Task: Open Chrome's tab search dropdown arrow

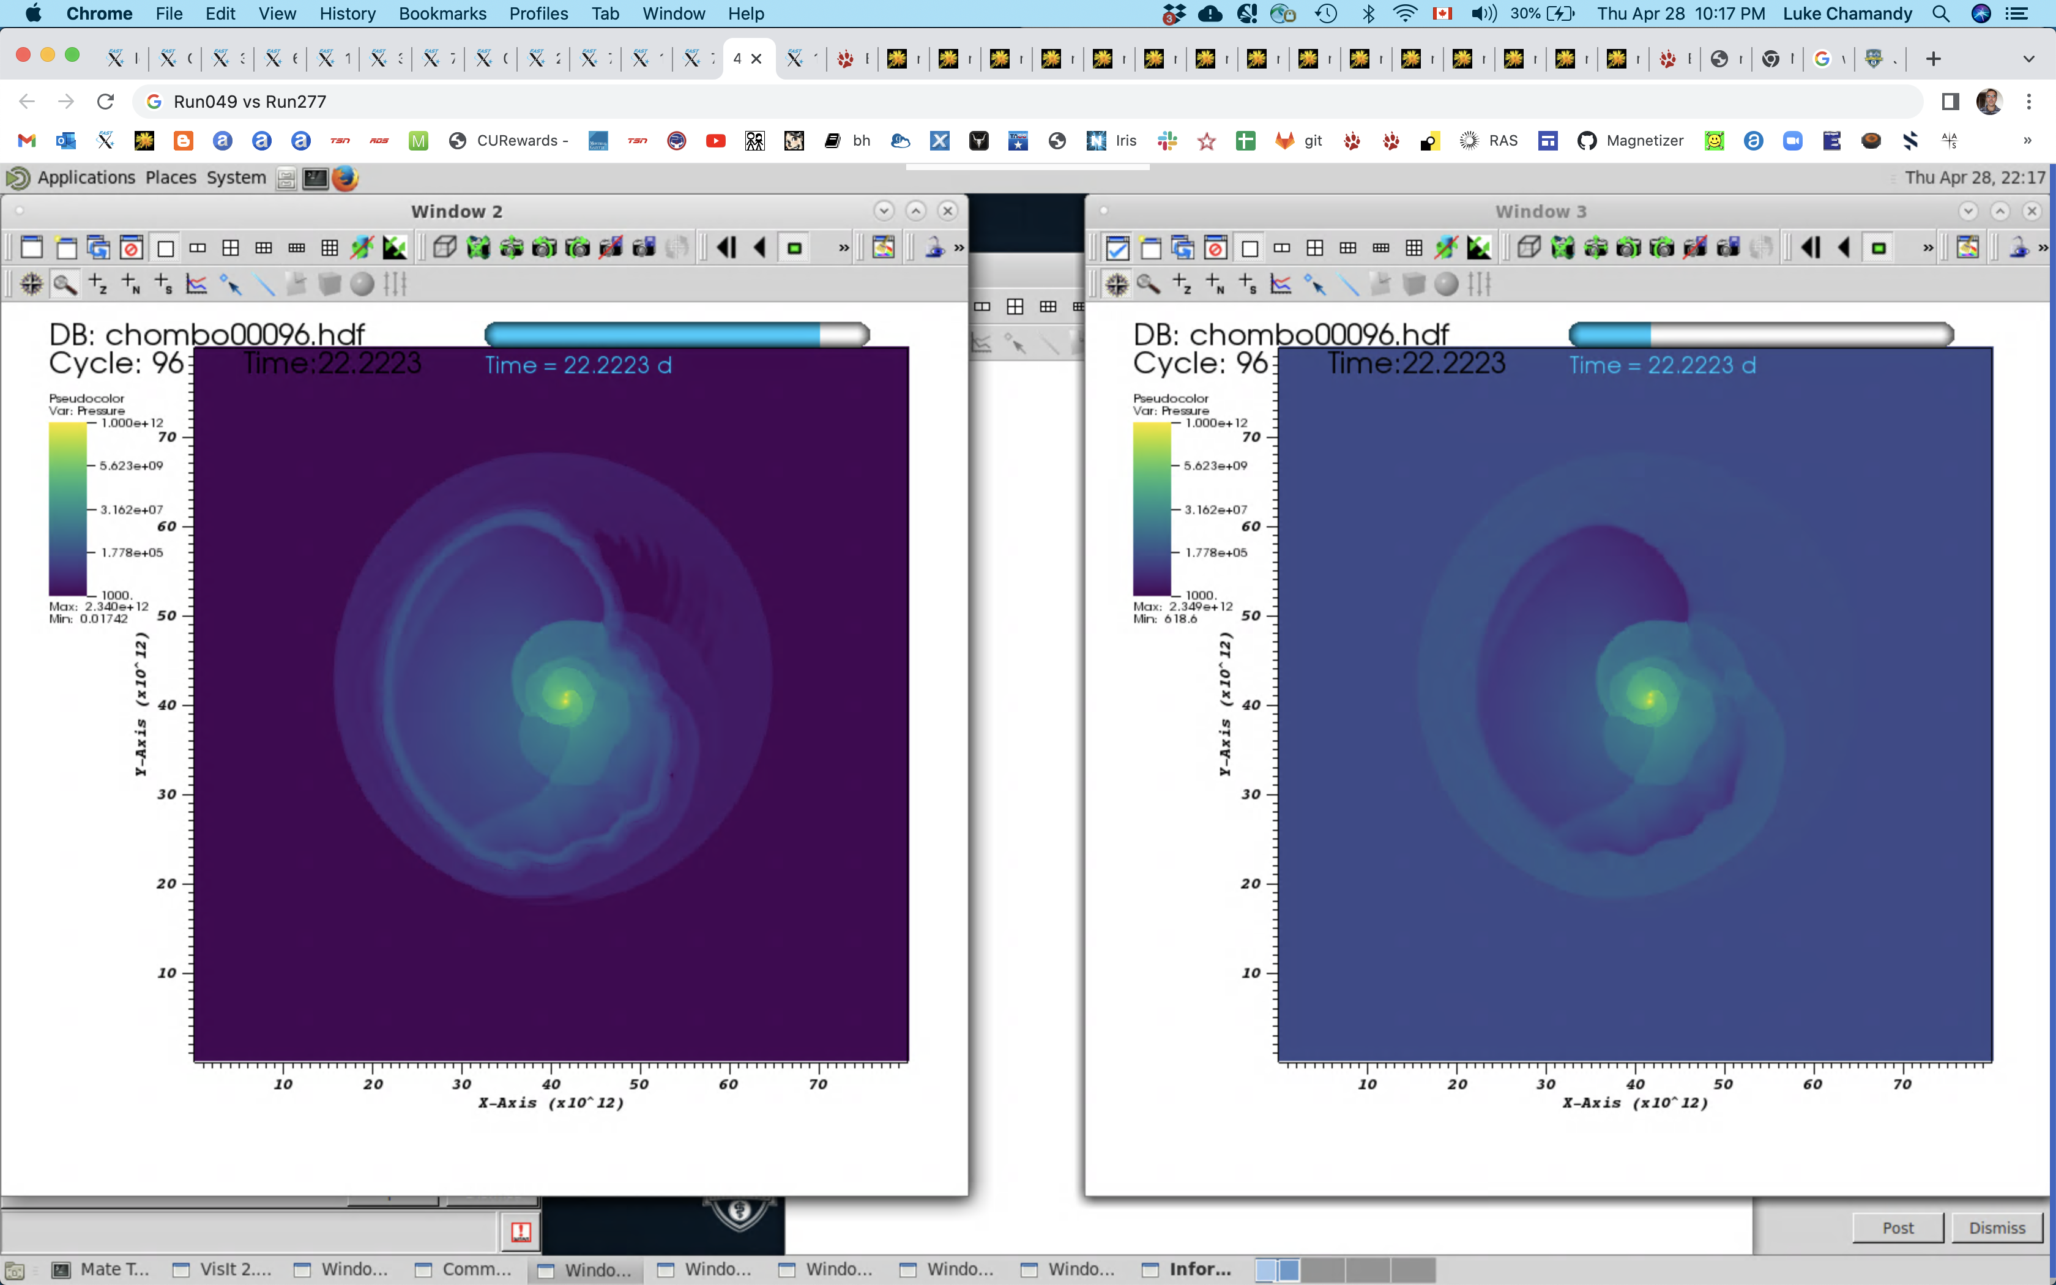Action: (2029, 59)
